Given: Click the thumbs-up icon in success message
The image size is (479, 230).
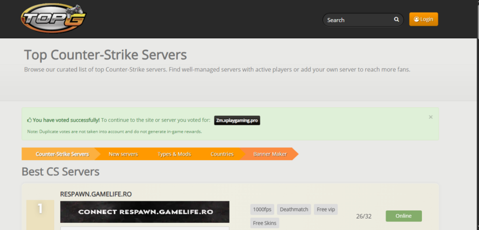Looking at the screenshot, I should pos(30,120).
